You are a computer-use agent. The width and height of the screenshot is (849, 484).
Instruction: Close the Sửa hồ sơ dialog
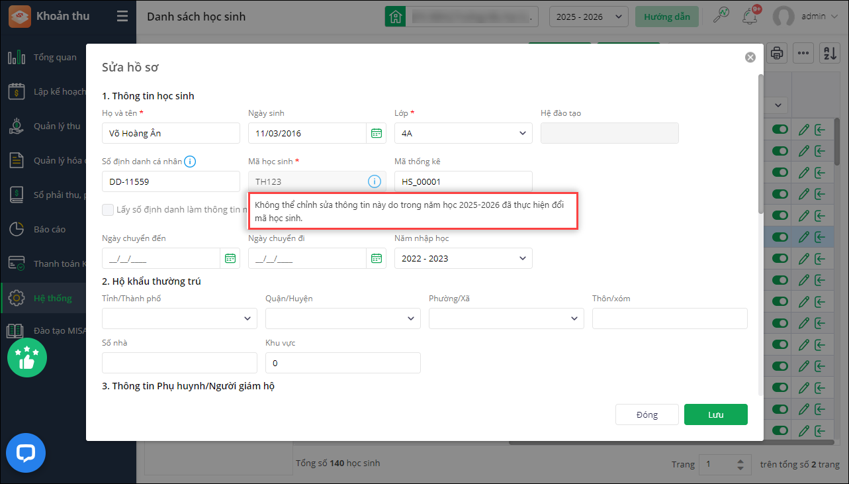pyautogui.click(x=750, y=58)
